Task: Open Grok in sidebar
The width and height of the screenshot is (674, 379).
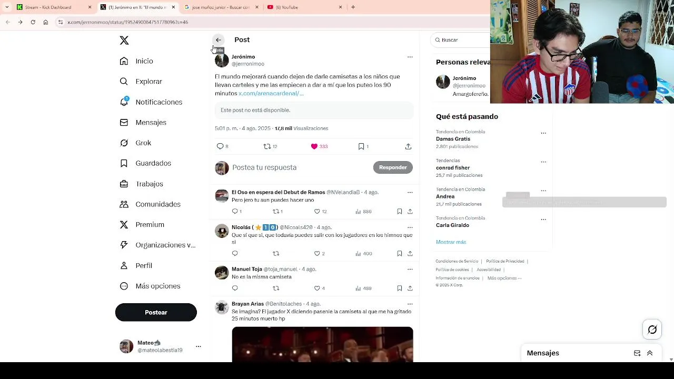Action: click(x=135, y=143)
